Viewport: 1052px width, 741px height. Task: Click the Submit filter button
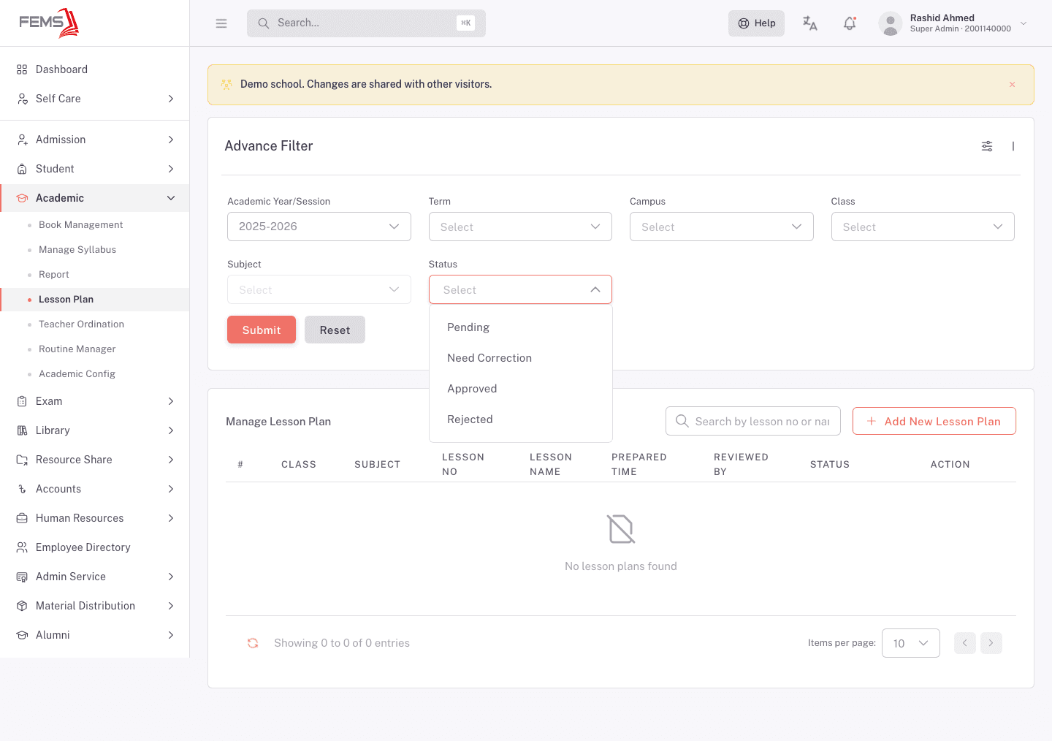tap(262, 330)
